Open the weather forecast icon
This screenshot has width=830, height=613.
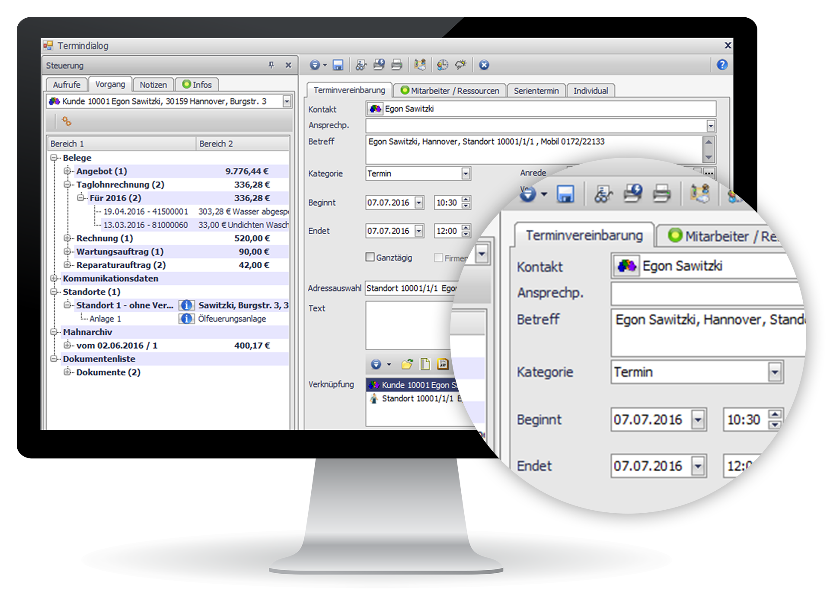click(x=460, y=65)
